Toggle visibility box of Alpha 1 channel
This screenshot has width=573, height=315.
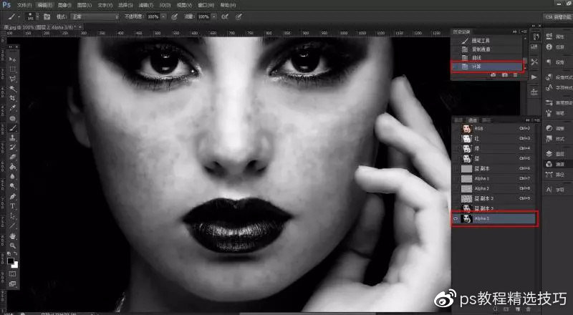(x=456, y=178)
